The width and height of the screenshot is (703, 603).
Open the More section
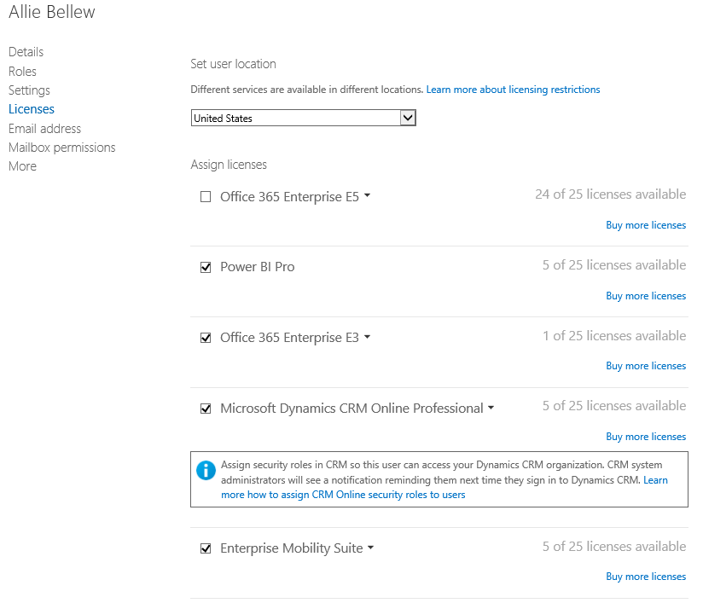click(22, 166)
